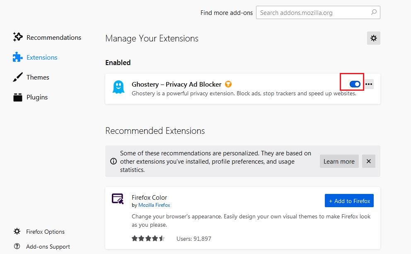Screen dimensions: 411x254
Task: Add Firefox Color to Firefox
Action: click(349, 201)
